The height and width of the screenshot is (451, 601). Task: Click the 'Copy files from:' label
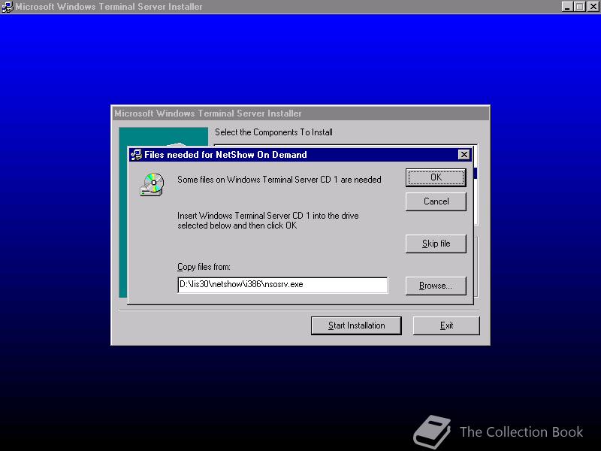(204, 267)
